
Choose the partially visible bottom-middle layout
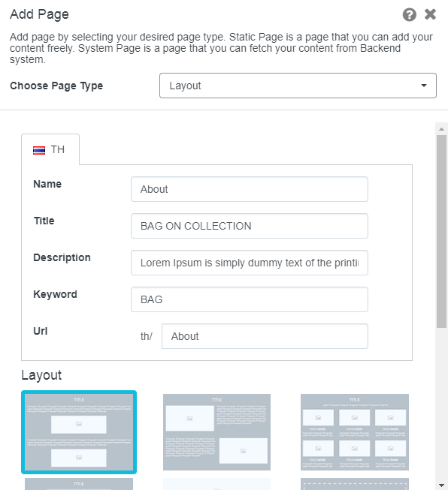[x=216, y=484]
